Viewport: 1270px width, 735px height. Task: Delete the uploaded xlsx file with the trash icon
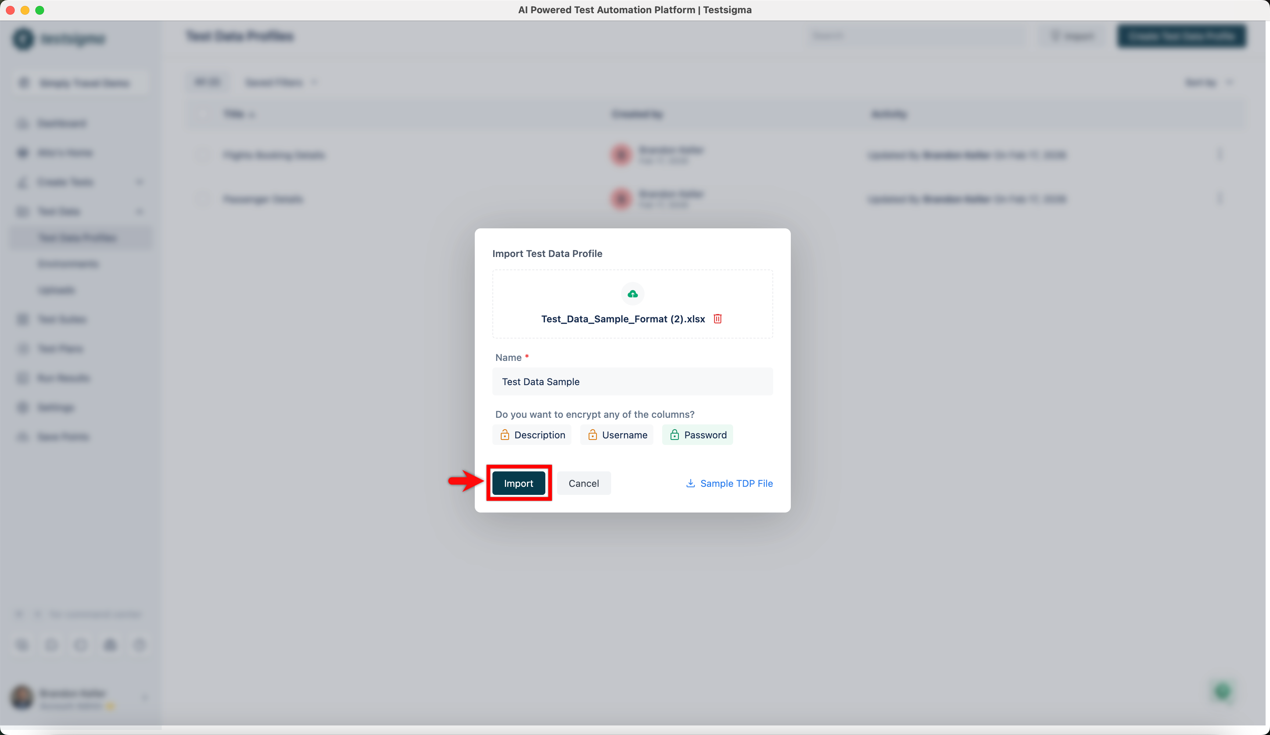coord(718,319)
